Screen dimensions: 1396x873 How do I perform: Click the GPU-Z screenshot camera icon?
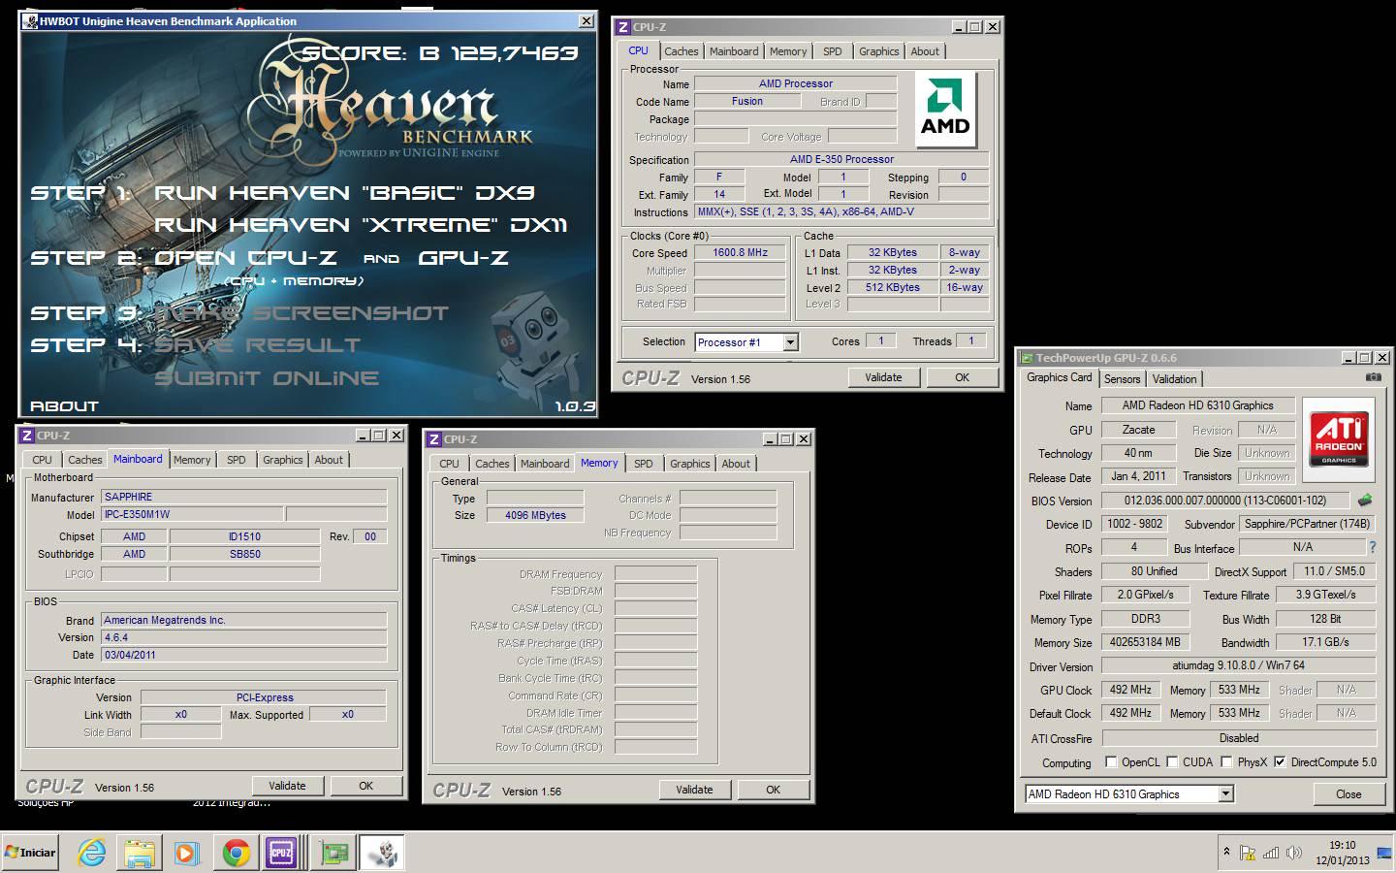(1373, 377)
